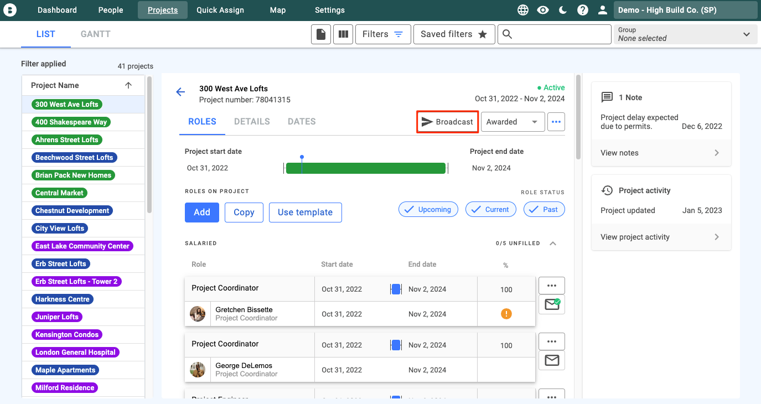
Task: Switch to the DETAILS tab
Action: click(252, 122)
